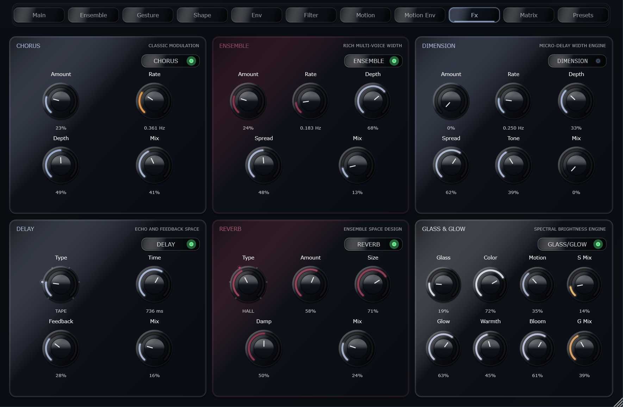Click the Ensemble Mix knob

pos(357,165)
